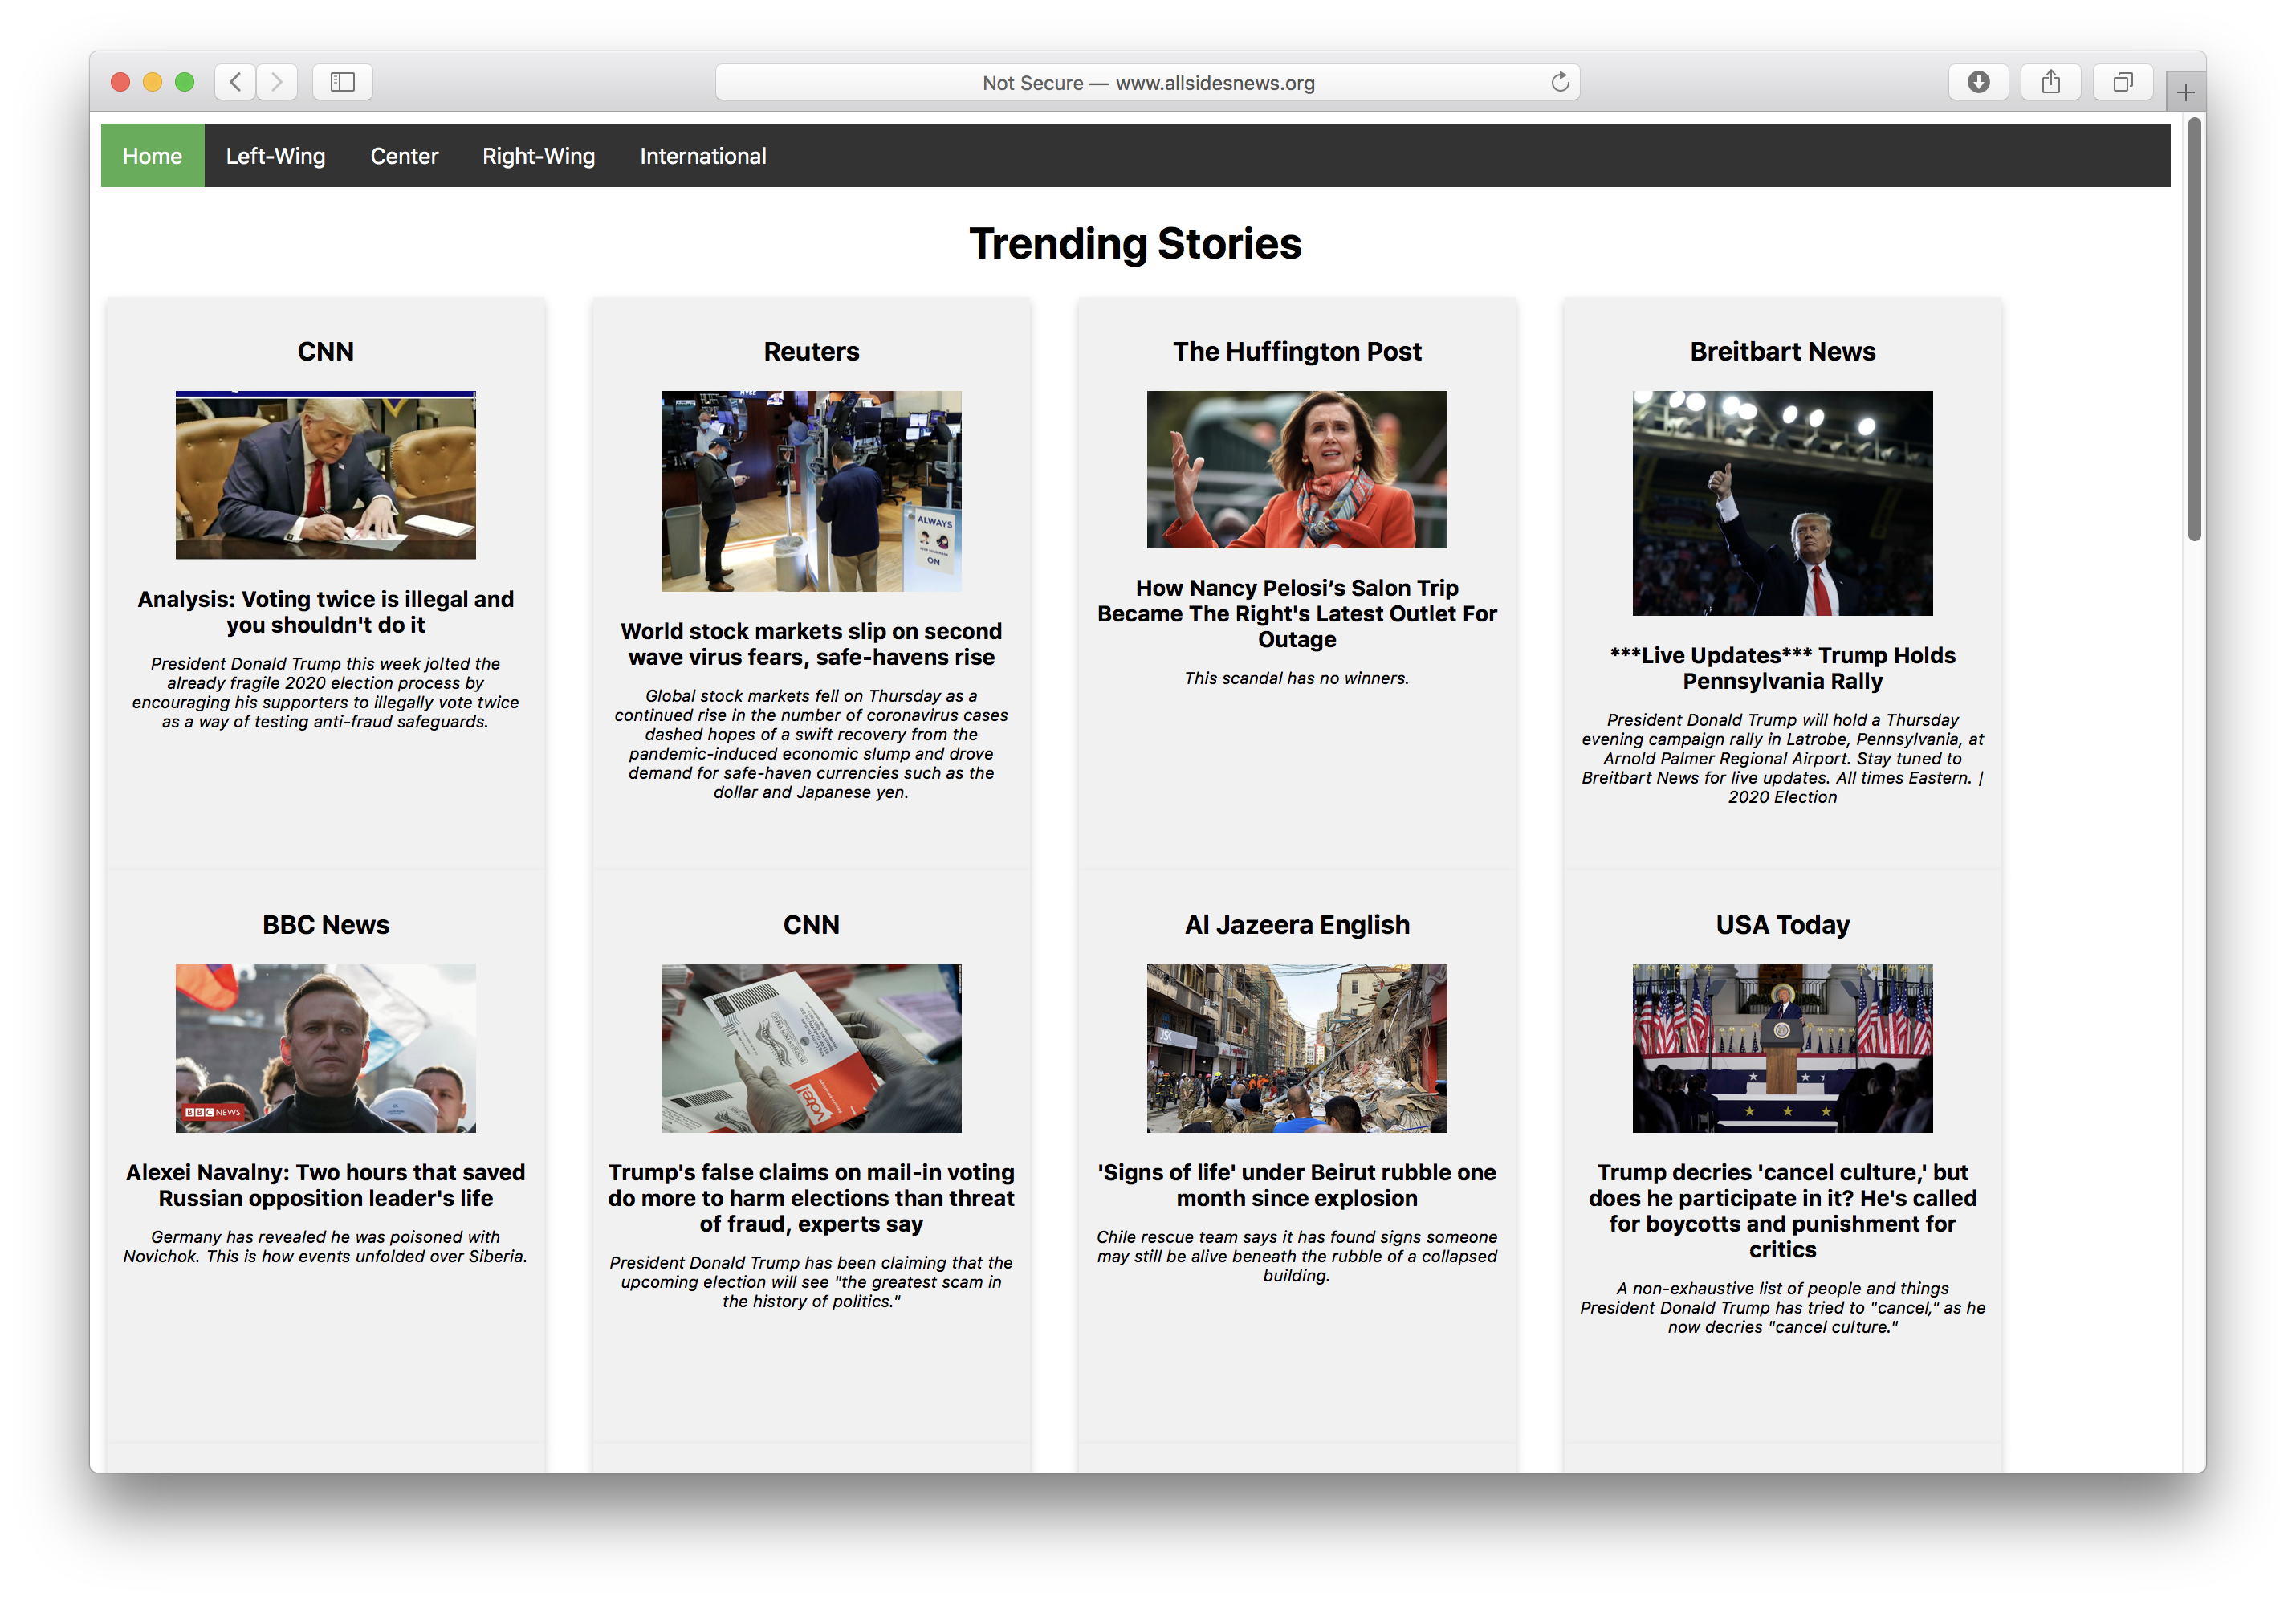Click the BBC News source title
Viewport: 2296px width, 1601px height.
tap(325, 924)
